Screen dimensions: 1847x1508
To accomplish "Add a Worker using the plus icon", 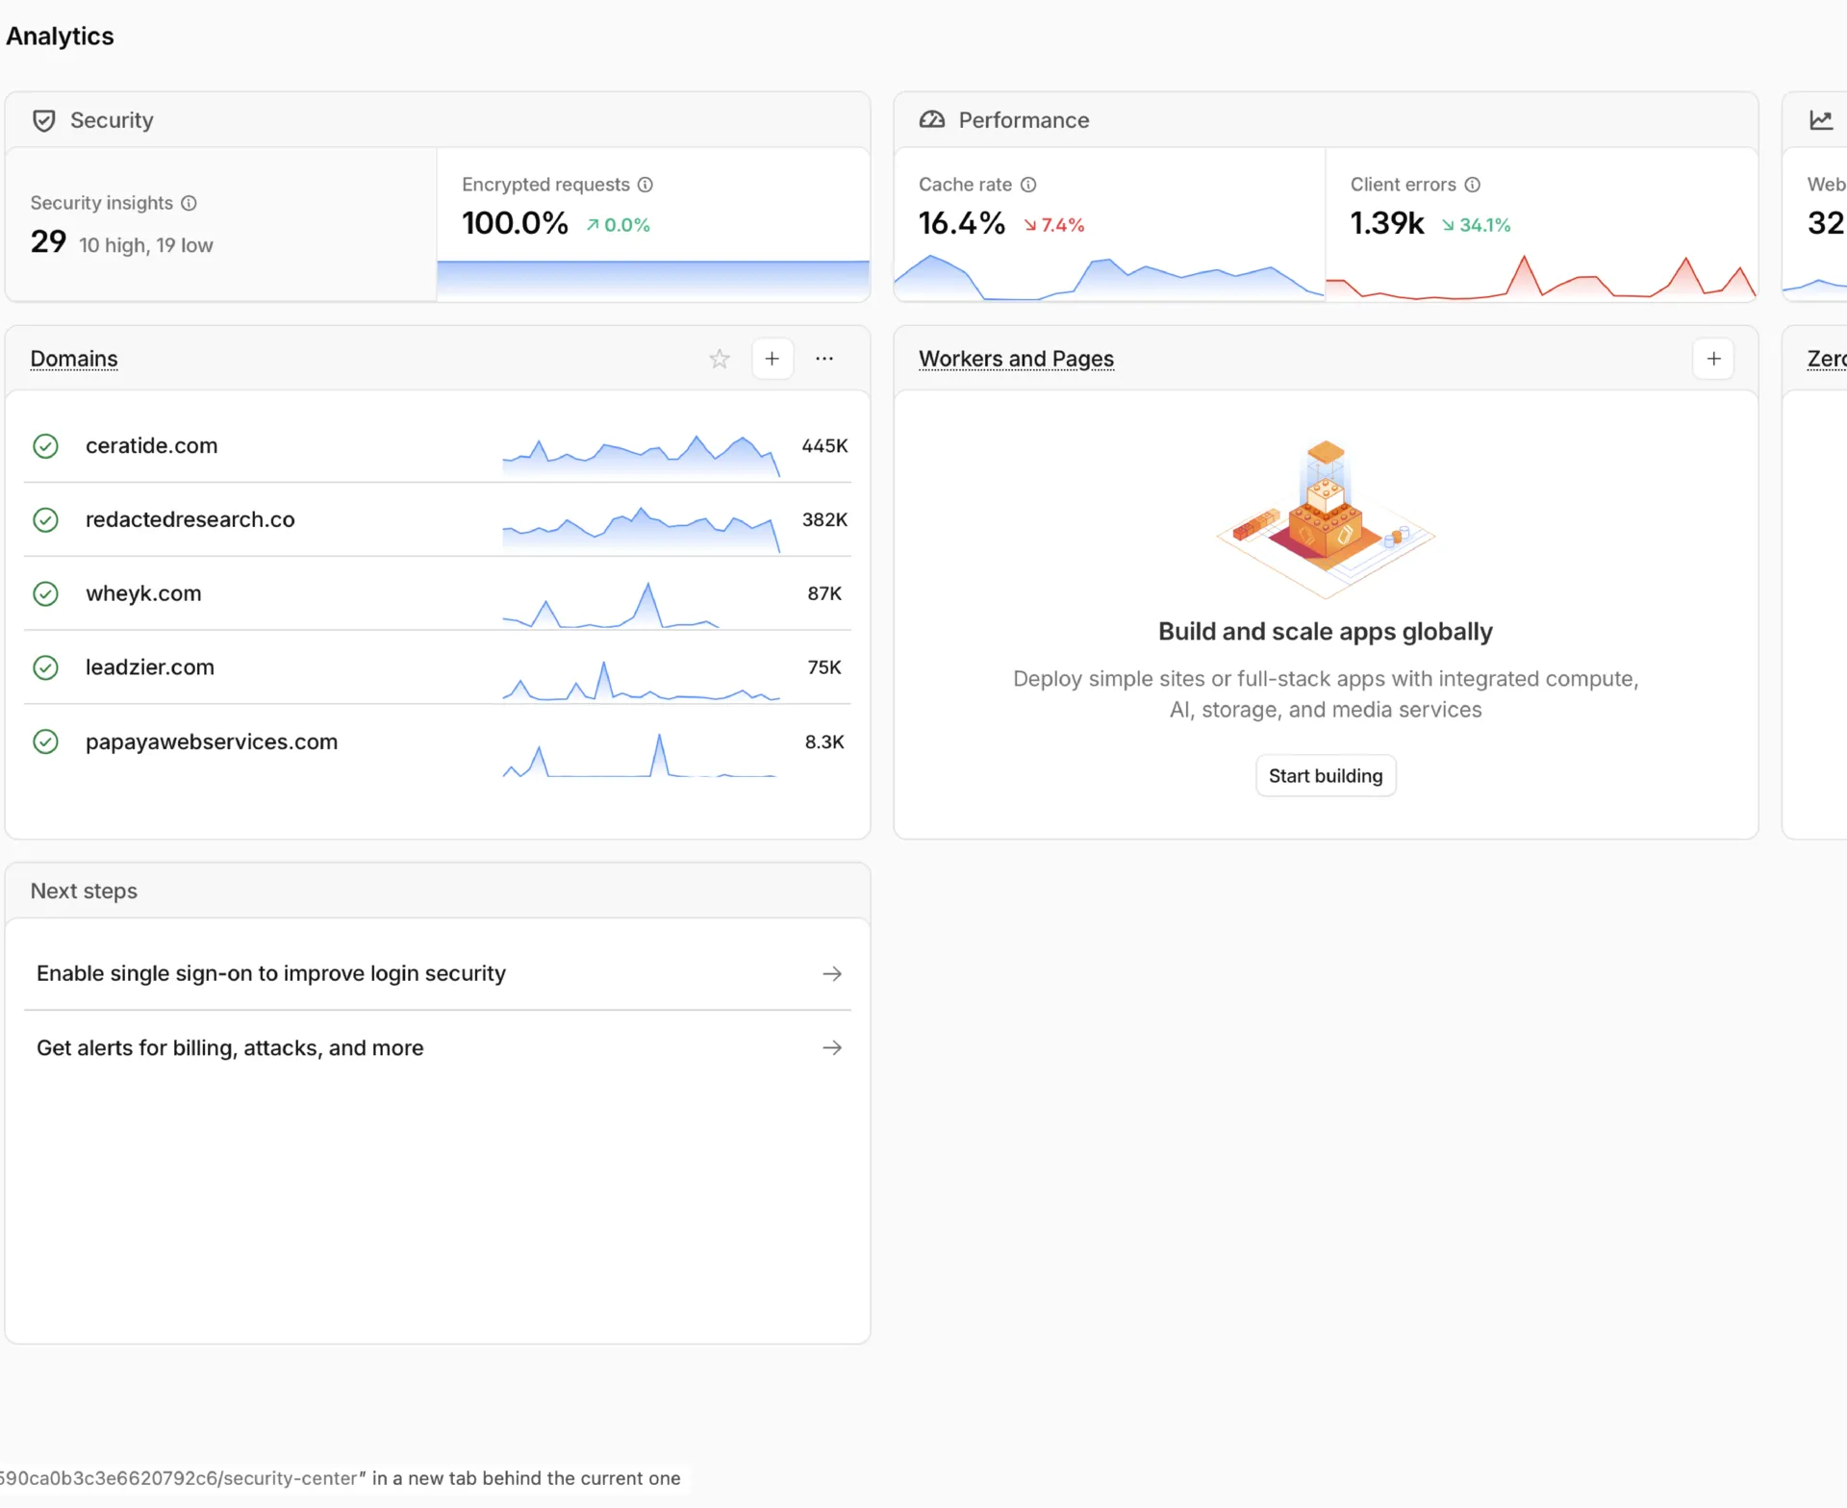I will (x=1713, y=358).
